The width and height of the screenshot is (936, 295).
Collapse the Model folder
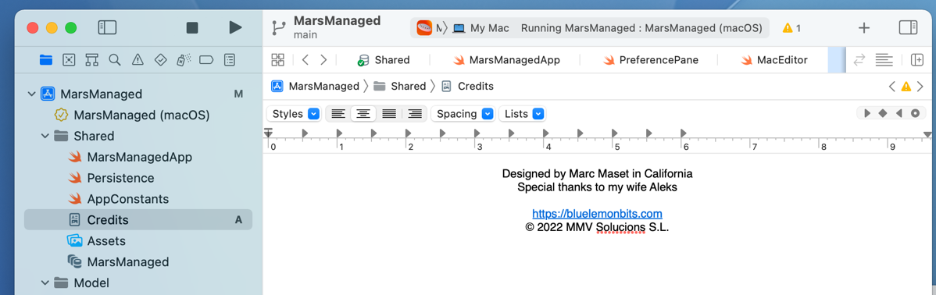click(45, 283)
